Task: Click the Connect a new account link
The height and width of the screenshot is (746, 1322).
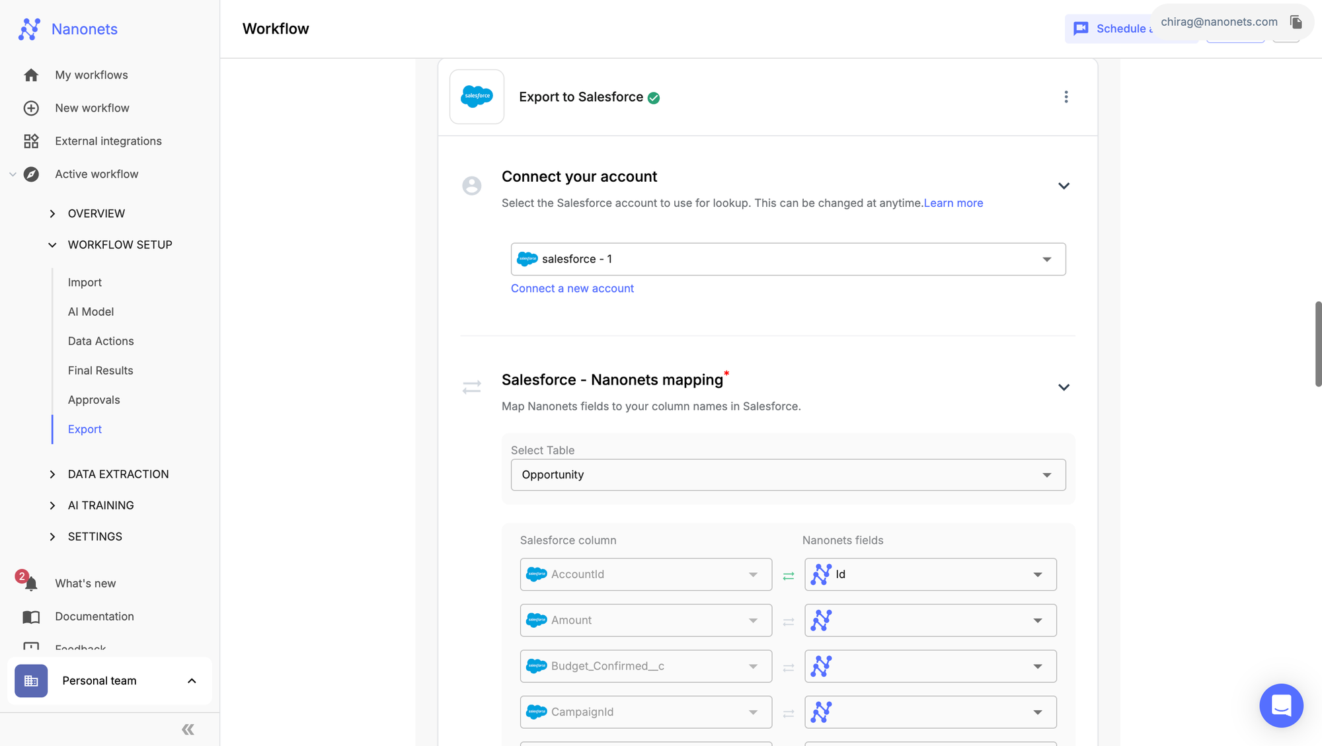Action: [572, 289]
